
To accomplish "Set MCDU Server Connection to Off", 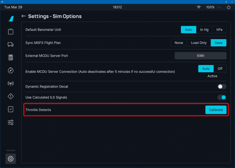I will click(x=220, y=69).
